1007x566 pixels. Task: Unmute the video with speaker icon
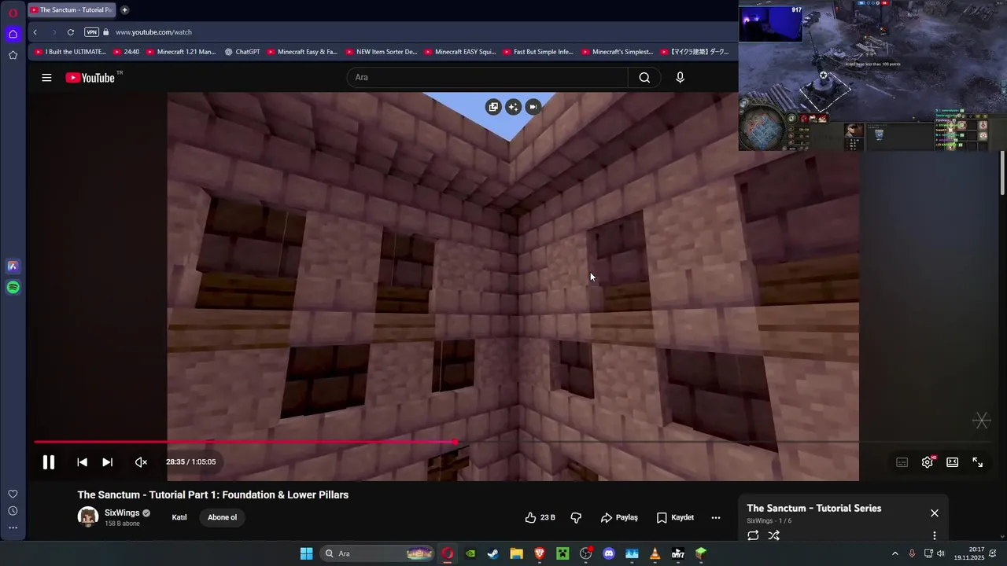[x=141, y=462]
